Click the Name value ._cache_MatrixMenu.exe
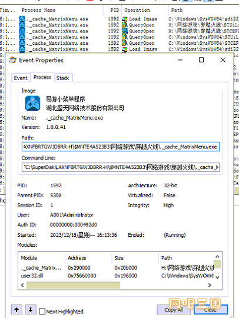239x318 pixels. point(75,118)
